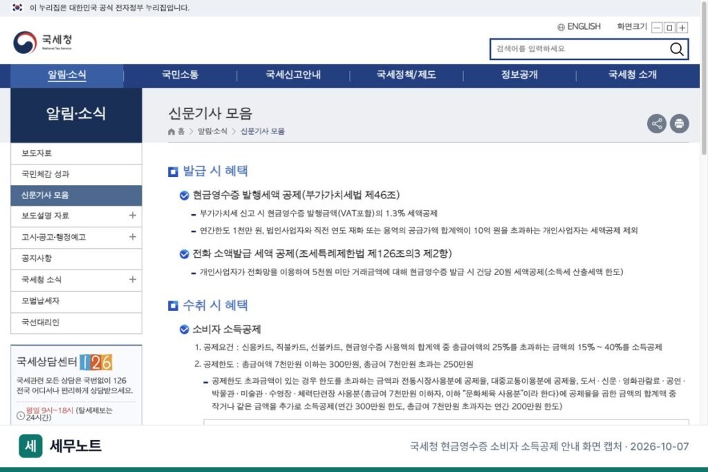Click the line starting 2. 공제한도
708x472 pixels.
point(334,364)
